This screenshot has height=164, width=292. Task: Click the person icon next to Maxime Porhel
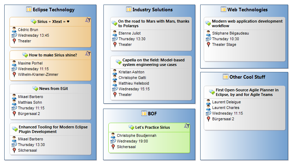14,63
